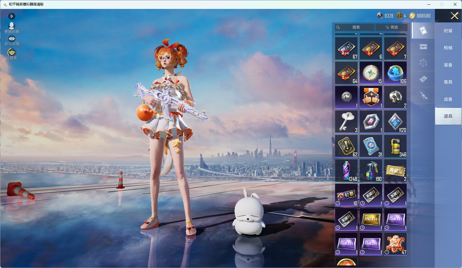462x268 pixels.
Task: Click the 9328 currency balance
Action: click(385, 16)
